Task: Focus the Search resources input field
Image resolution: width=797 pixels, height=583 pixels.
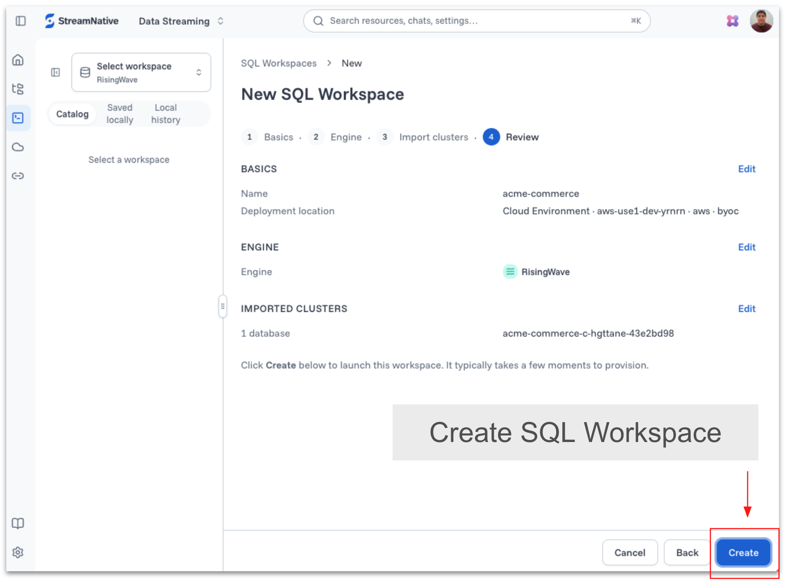Action: coord(477,21)
